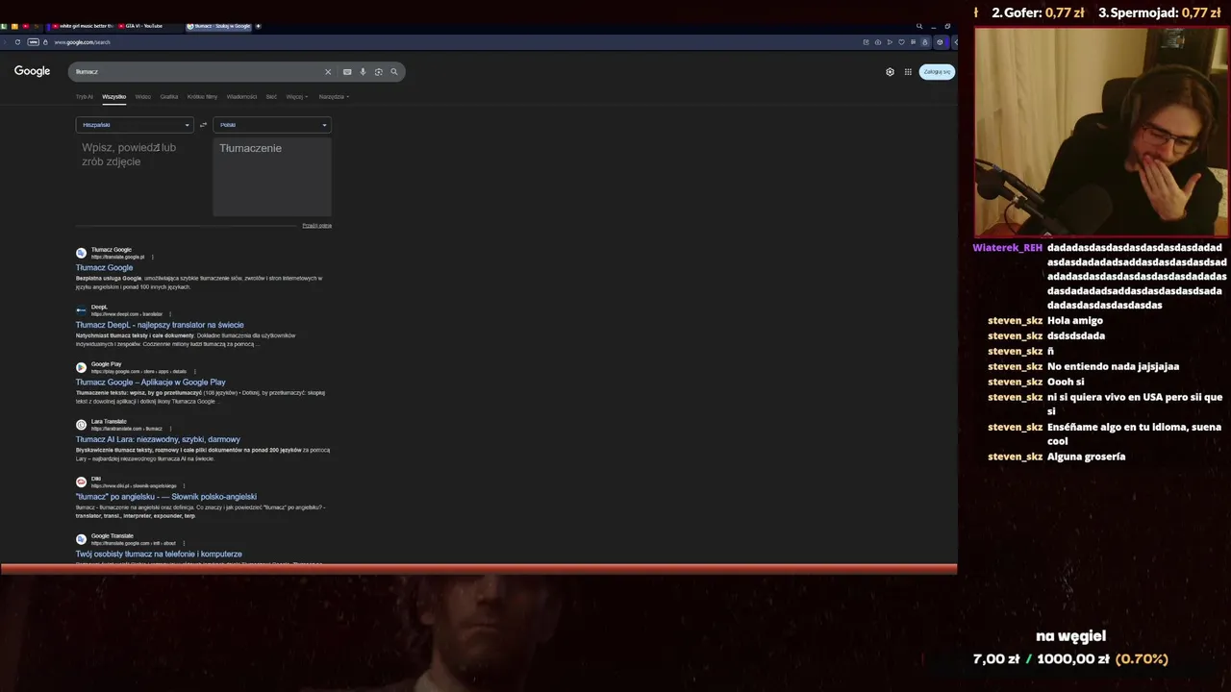The width and height of the screenshot is (1231, 692).
Task: Click the Prześlij opinię feedback link
Action: pos(316,226)
